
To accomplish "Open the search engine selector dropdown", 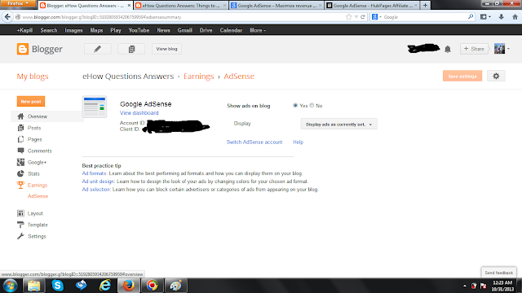I will pos(376,17).
